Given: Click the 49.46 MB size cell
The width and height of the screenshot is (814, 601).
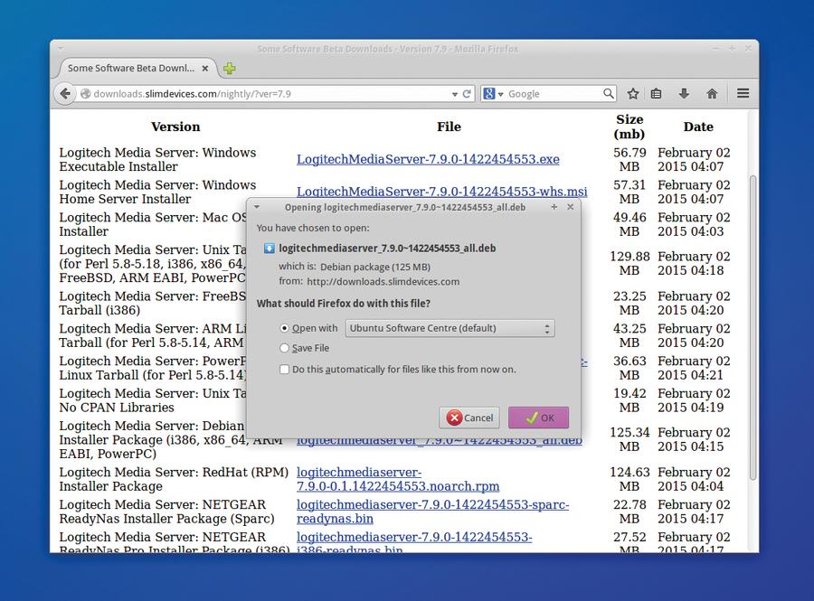Looking at the screenshot, I should [x=629, y=224].
